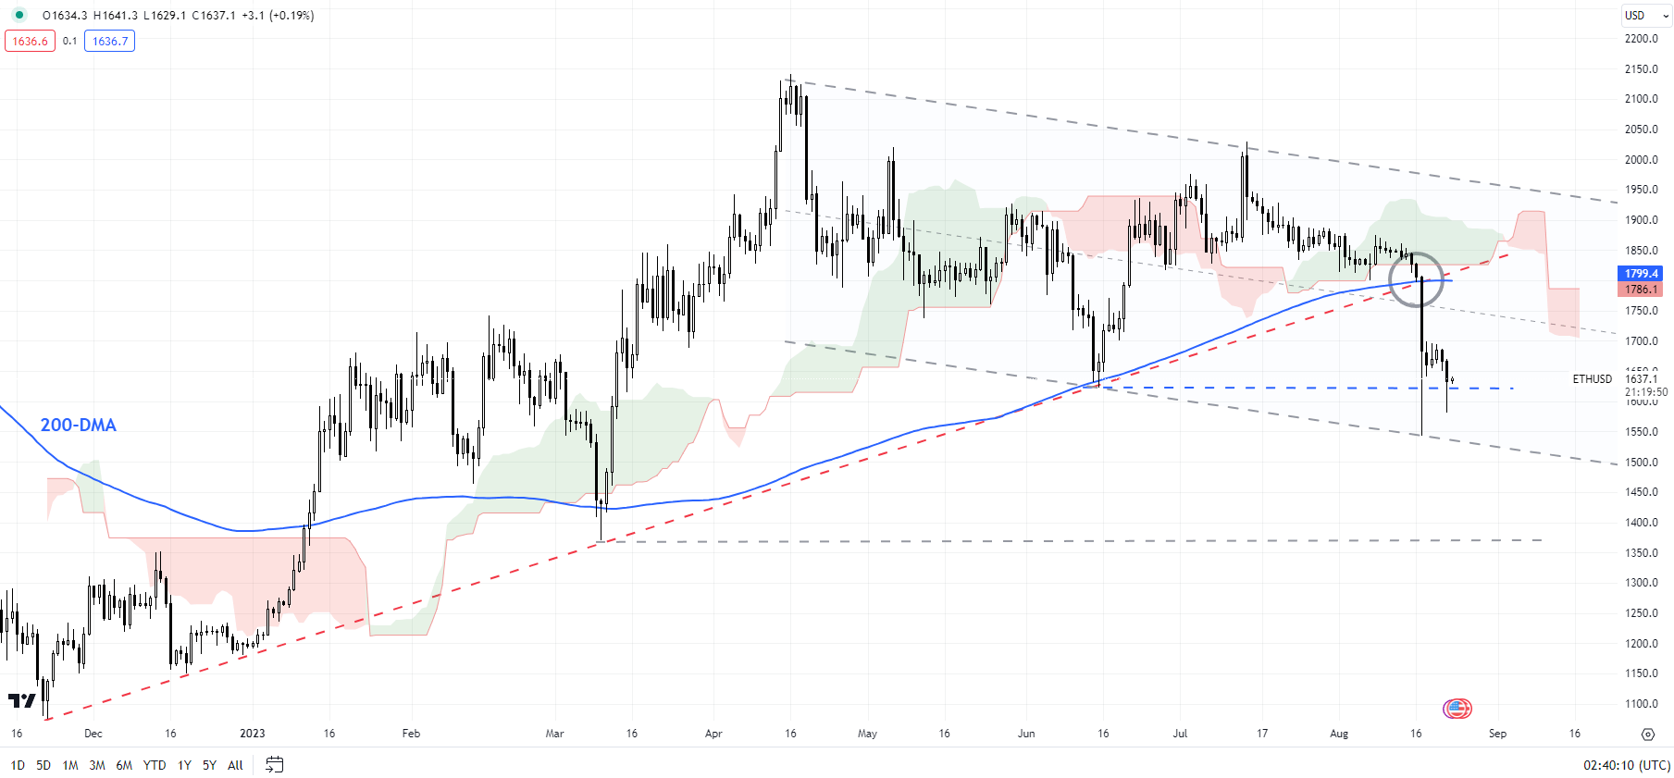
Task: Click the Apr label on time axis
Action: point(713,734)
